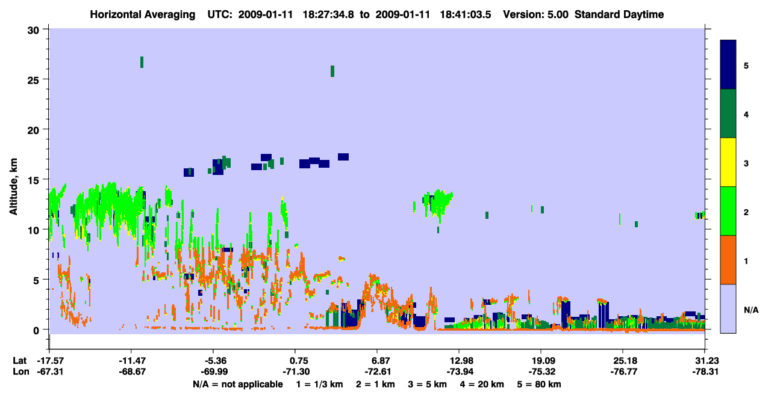Click color bar label '4'

click(x=746, y=114)
